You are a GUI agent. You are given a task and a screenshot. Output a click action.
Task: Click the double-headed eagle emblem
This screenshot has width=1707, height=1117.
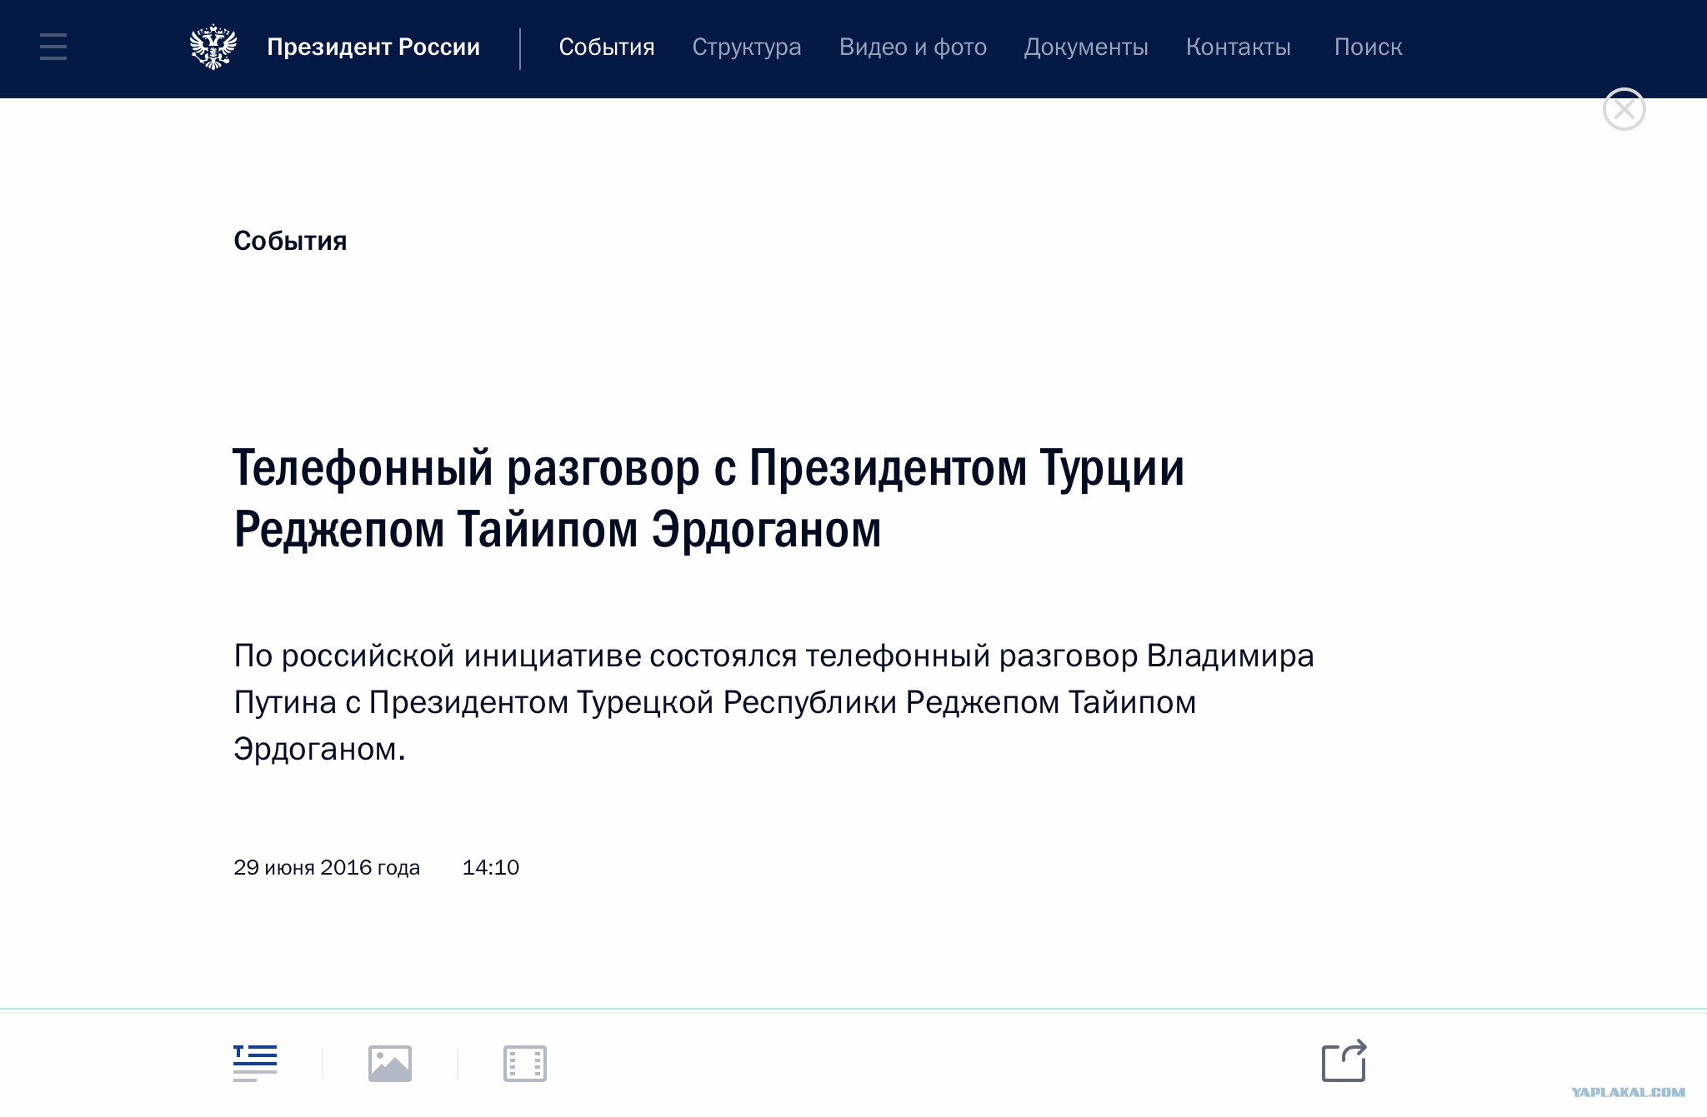(213, 47)
